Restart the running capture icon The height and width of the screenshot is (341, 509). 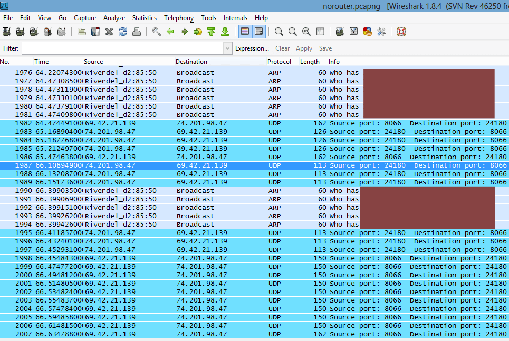pos(61,32)
